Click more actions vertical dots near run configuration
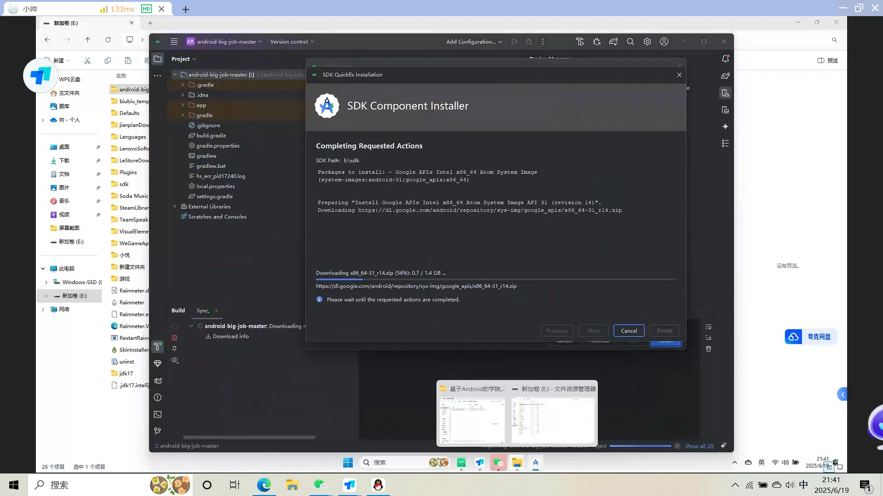Image resolution: width=883 pixels, height=496 pixels. (x=543, y=41)
